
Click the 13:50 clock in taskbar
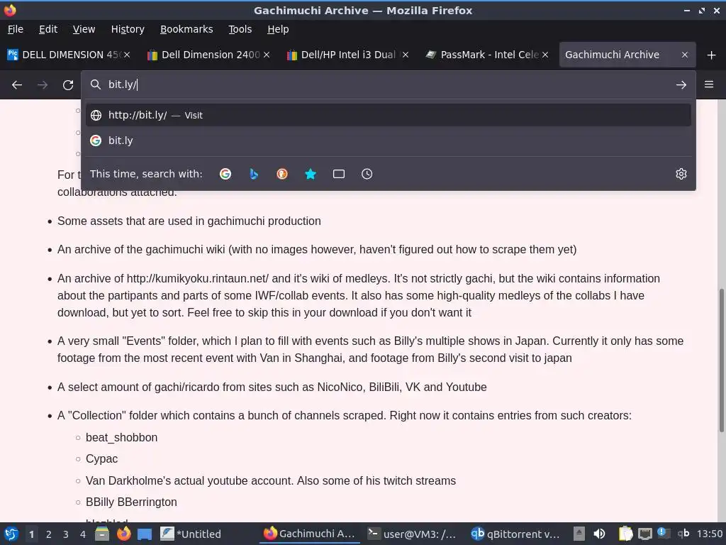pyautogui.click(x=710, y=534)
